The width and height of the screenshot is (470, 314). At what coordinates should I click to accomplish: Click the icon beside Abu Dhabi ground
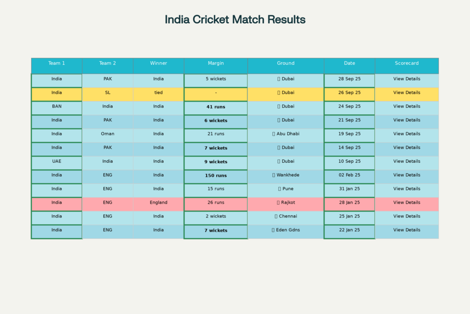coord(274,134)
